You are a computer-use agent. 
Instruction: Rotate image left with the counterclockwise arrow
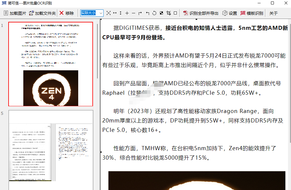point(147,13)
